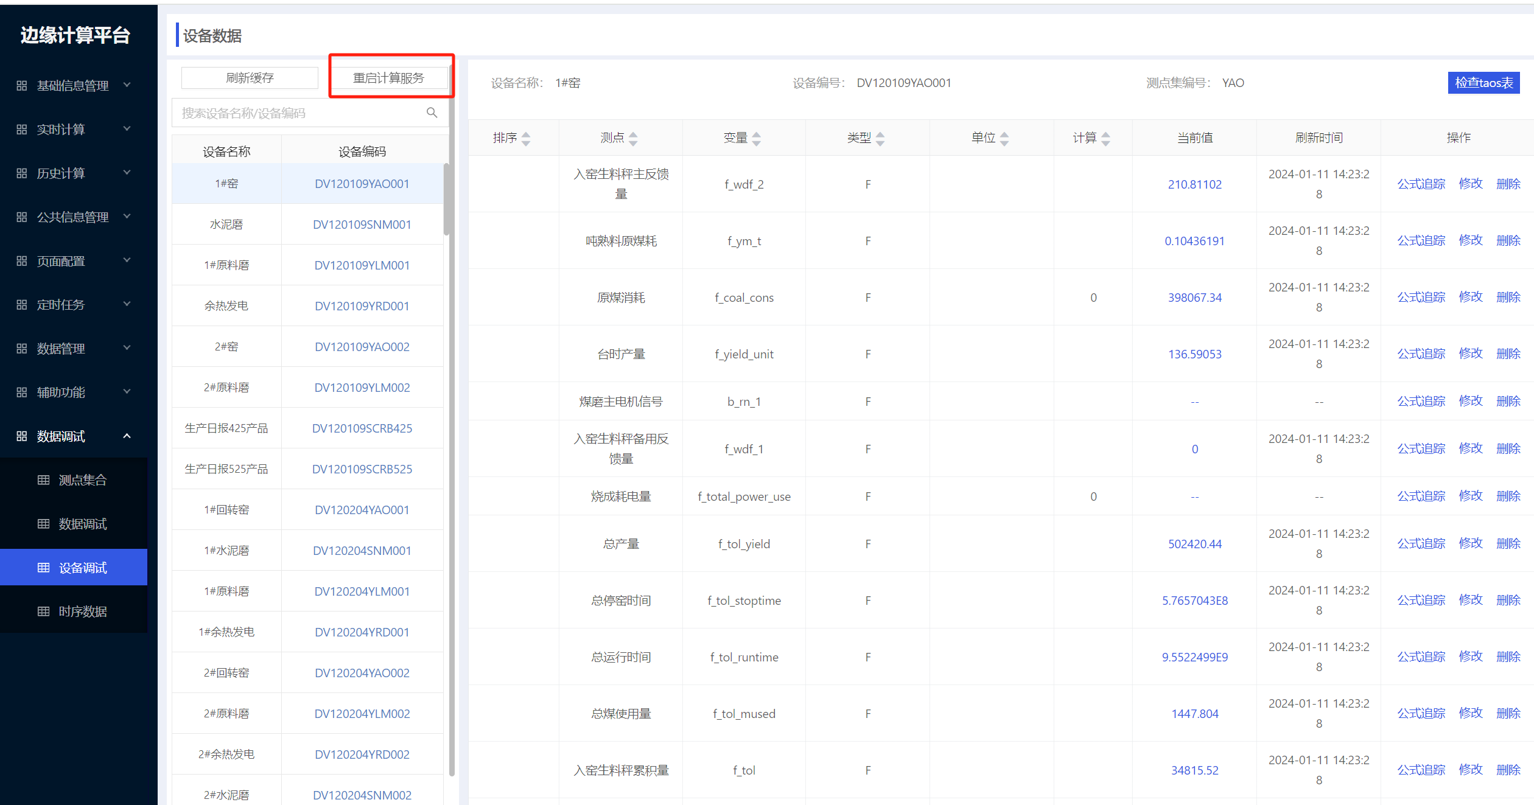Open device code DV120204YAO001
The image size is (1534, 805).
[x=362, y=510]
